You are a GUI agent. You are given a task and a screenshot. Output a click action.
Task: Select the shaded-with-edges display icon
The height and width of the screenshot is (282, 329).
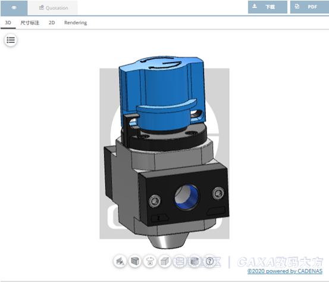135,261
